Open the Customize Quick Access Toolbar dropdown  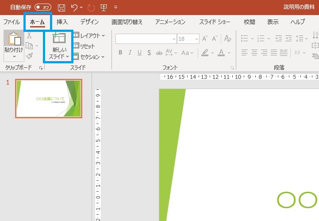pyautogui.click(x=115, y=8)
